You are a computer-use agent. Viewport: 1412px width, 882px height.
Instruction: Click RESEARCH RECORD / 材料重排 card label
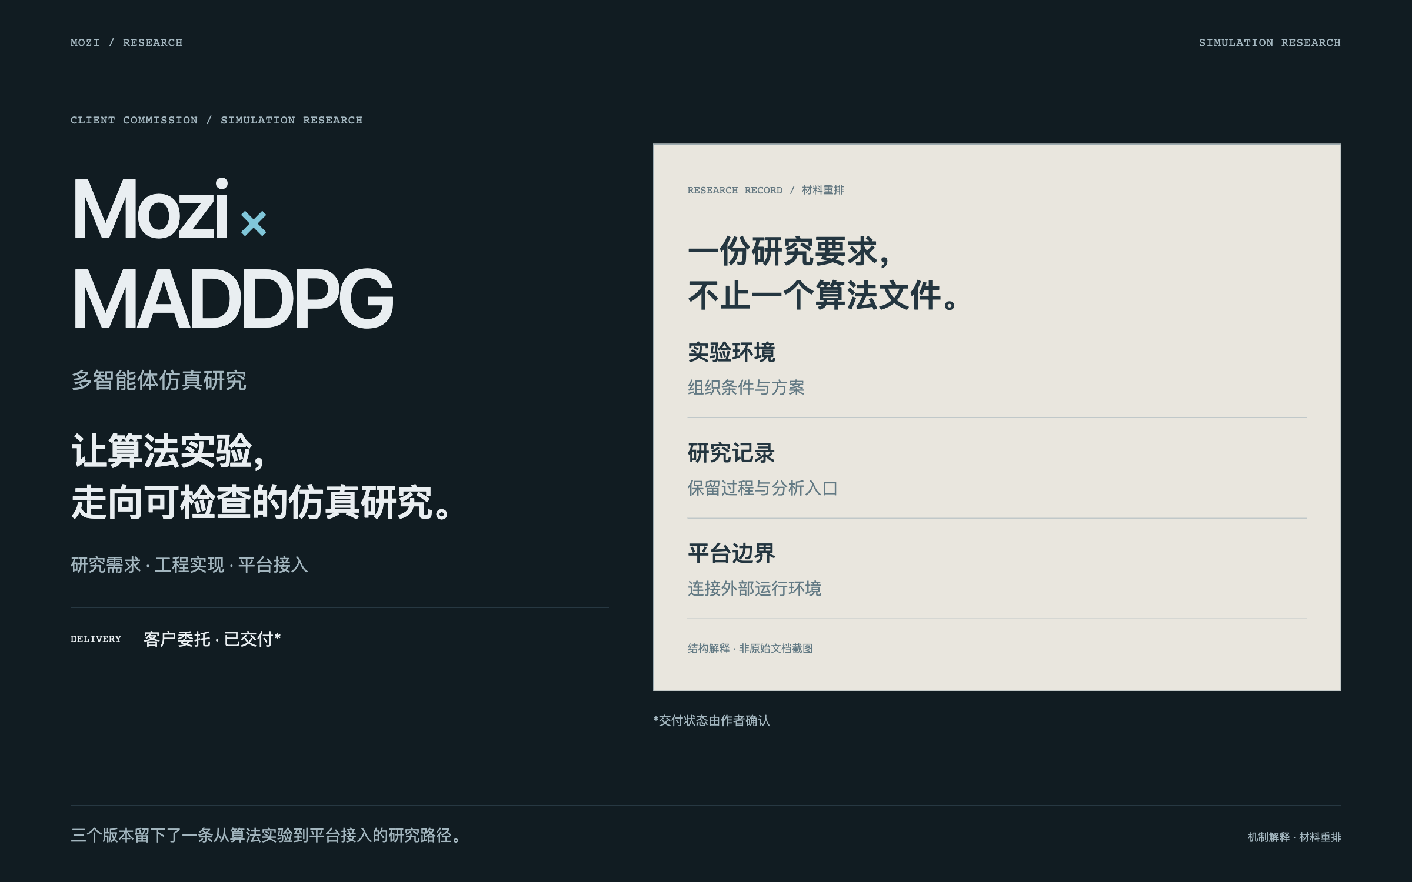click(765, 190)
